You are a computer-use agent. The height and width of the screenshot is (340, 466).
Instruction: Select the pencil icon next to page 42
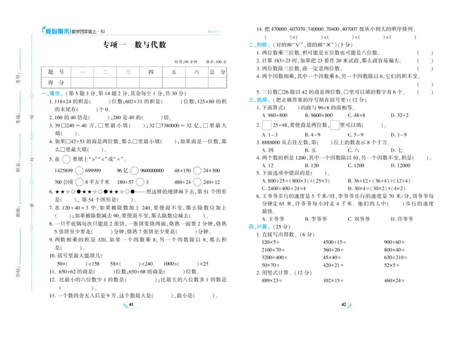point(350,306)
